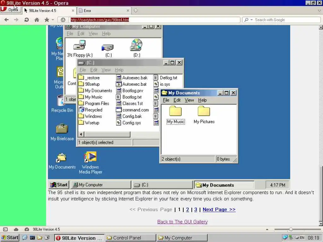Go back to the previous page
This screenshot has height=242, width=323.
pos(6,20)
